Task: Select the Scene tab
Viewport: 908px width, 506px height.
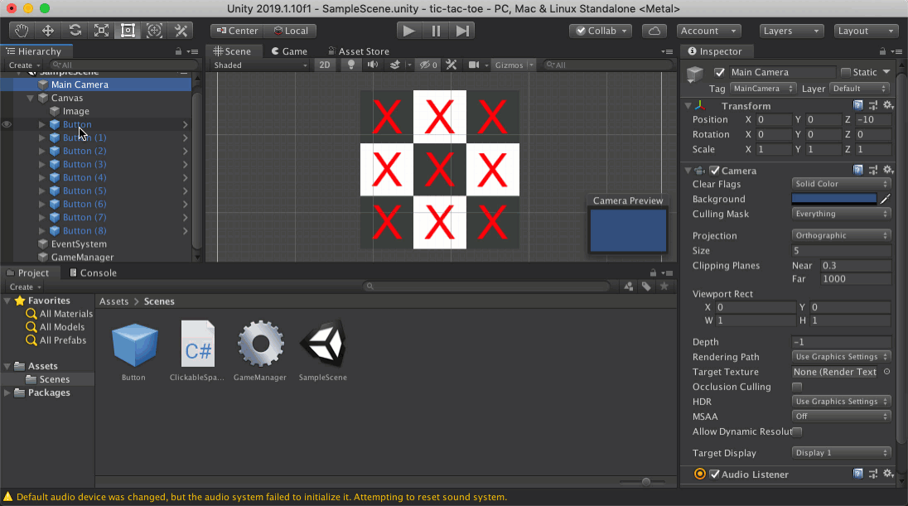Action: click(232, 51)
